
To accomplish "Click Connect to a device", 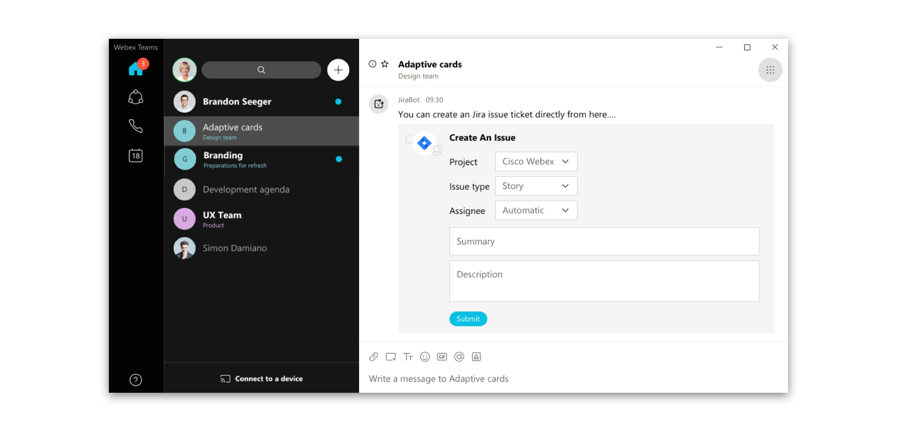I will 261,379.
